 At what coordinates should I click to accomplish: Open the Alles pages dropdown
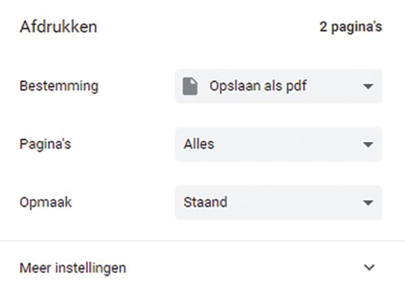click(x=278, y=144)
